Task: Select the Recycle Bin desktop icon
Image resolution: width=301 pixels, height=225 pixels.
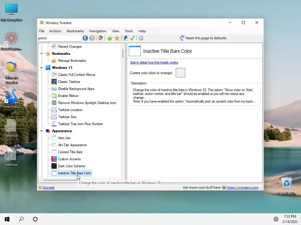Action: pyautogui.click(x=286, y=186)
